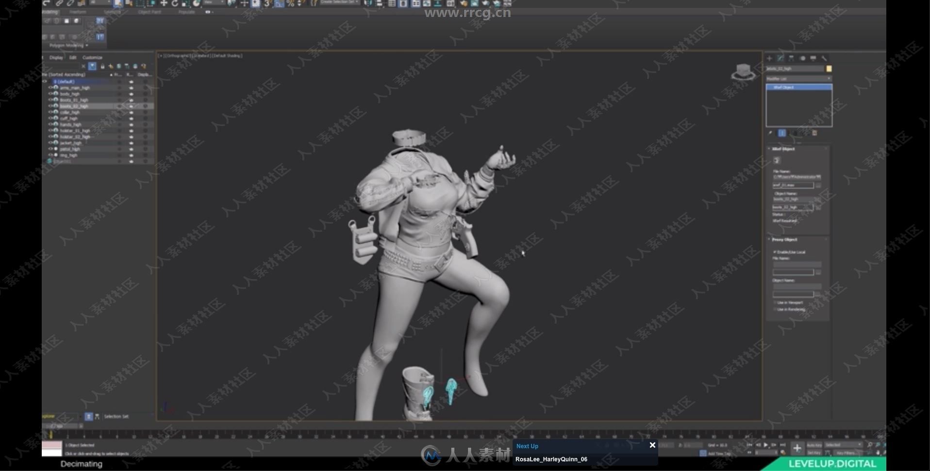Open the Hierarchy command panel tab
The height and width of the screenshot is (471, 930).
point(791,58)
